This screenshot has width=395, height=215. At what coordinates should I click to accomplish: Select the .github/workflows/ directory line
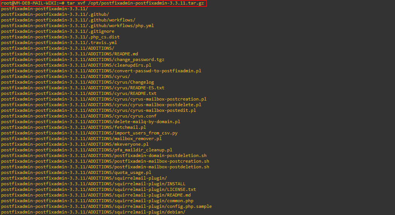click(68, 20)
